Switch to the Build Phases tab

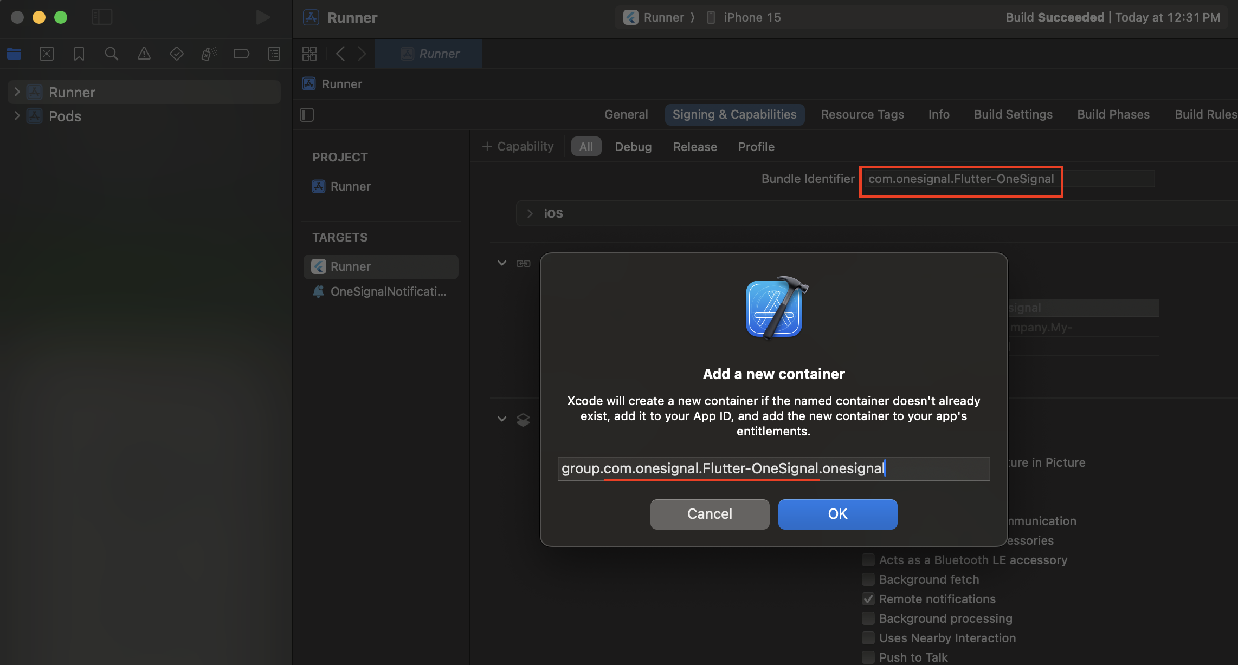[1113, 114]
